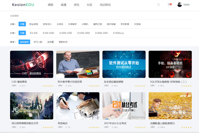Open the 直播 nav menu
Image resolution: width=199 pixels, height=133 pixels.
63,5
